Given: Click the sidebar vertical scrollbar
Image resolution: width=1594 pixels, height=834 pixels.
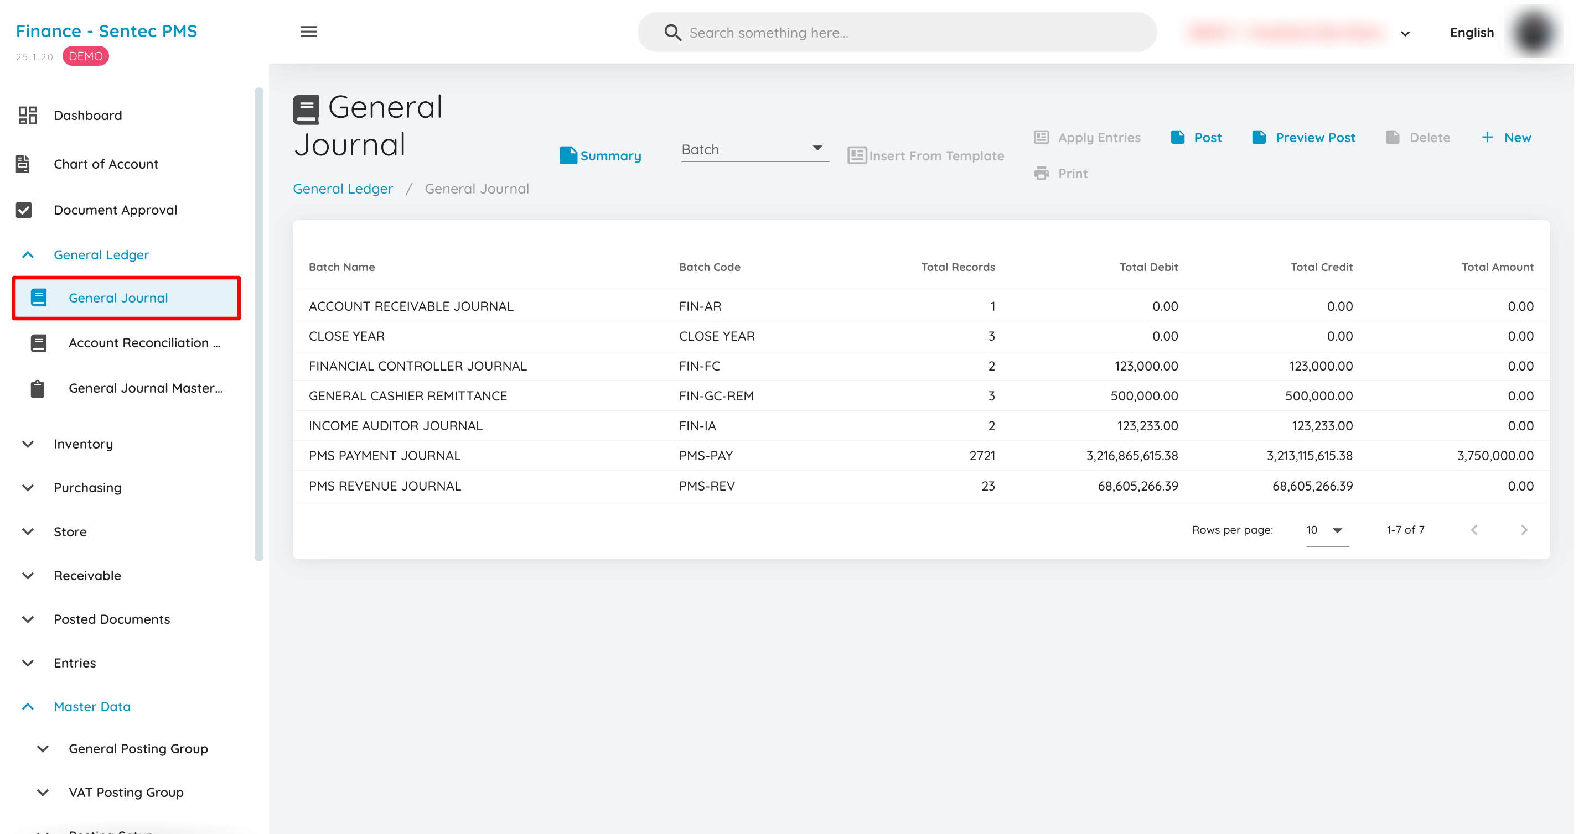Looking at the screenshot, I should click(258, 325).
